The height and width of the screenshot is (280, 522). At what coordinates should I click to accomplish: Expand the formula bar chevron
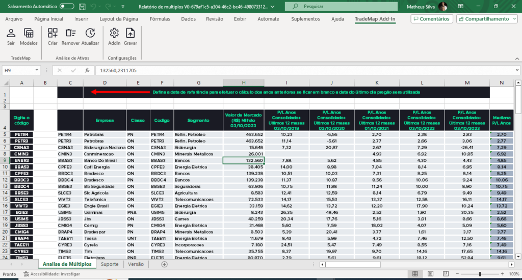point(517,70)
